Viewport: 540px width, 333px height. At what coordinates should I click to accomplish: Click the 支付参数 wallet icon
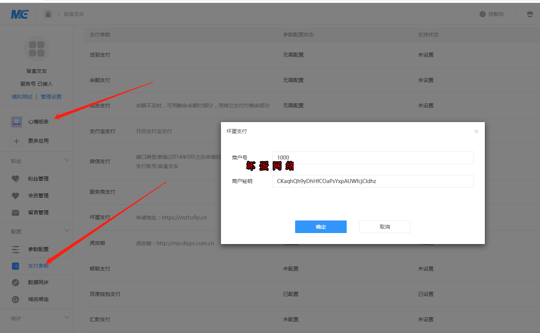(15, 266)
